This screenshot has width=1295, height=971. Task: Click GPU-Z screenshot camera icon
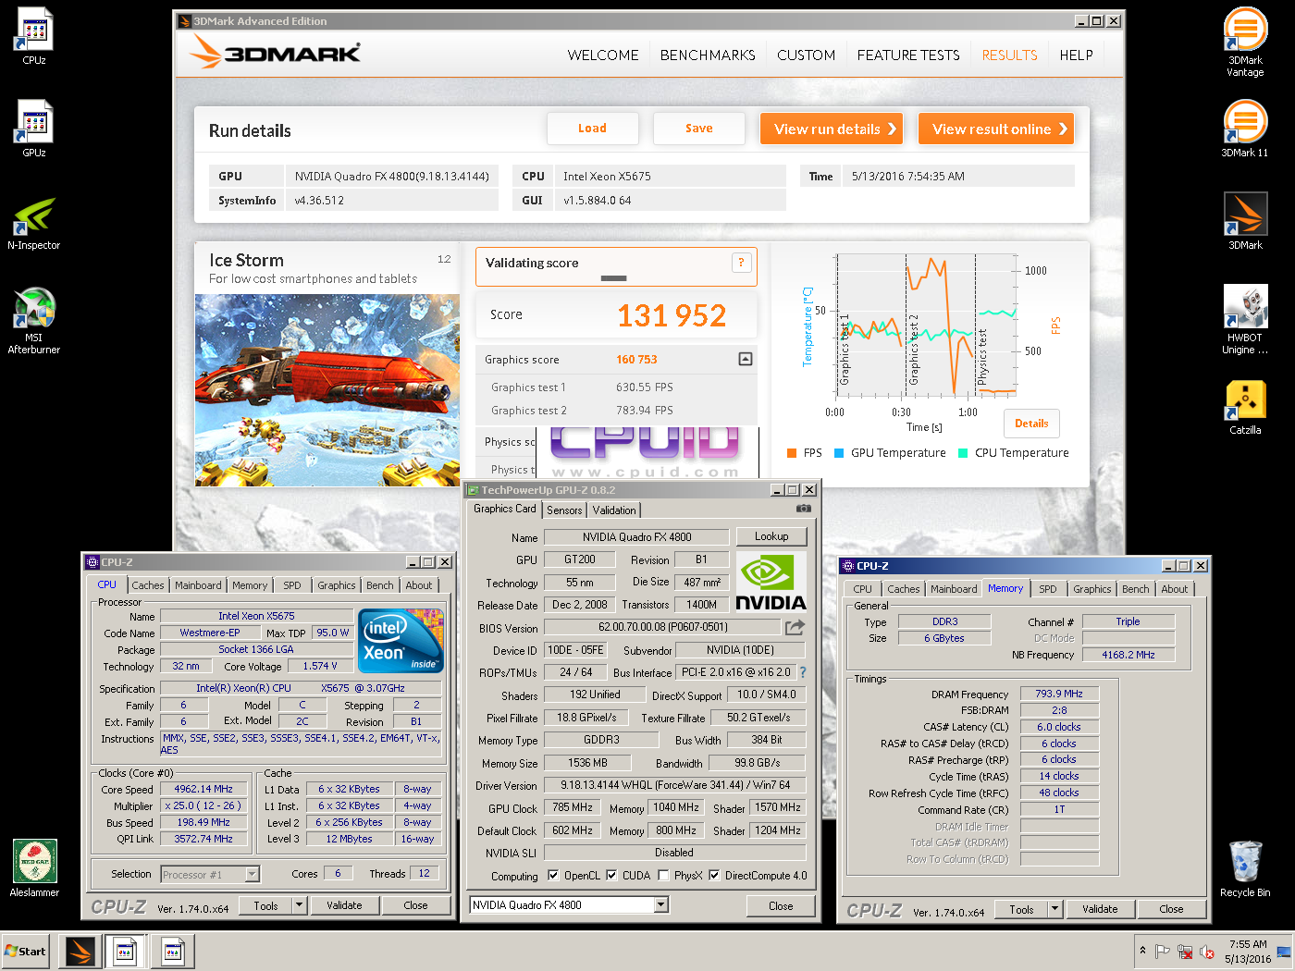804,509
